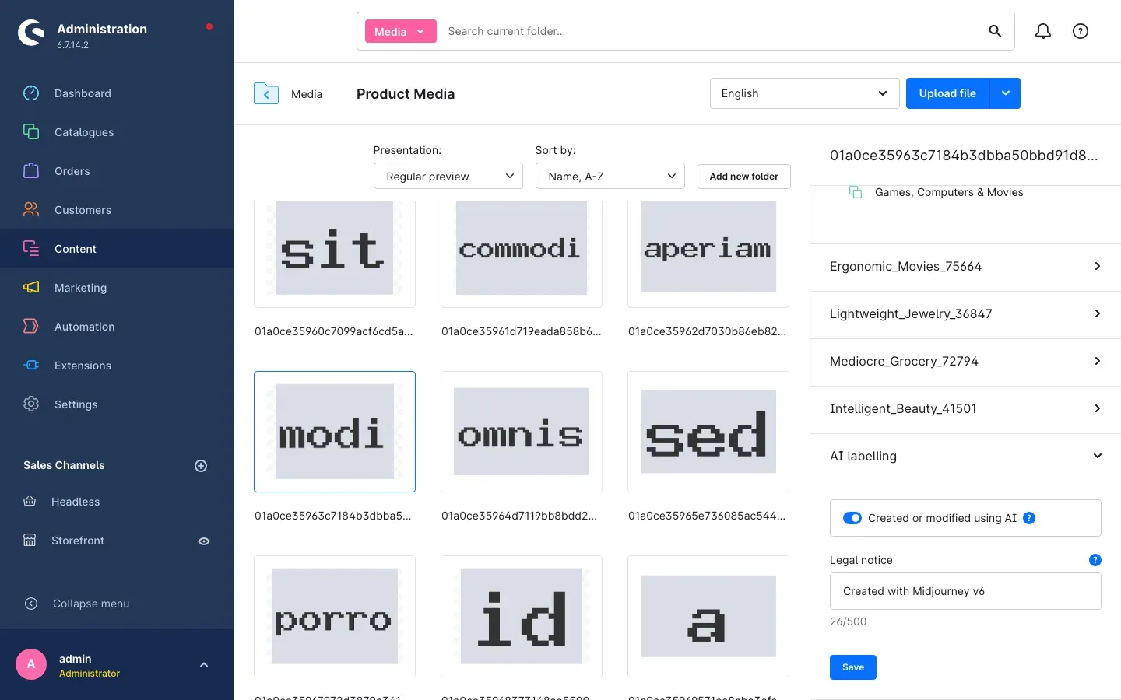Select the 'id' media thumbnail
The image size is (1121, 700).
(522, 616)
